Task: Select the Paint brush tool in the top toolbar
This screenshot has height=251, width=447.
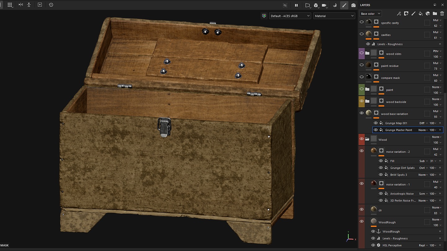Action: (x=344, y=5)
